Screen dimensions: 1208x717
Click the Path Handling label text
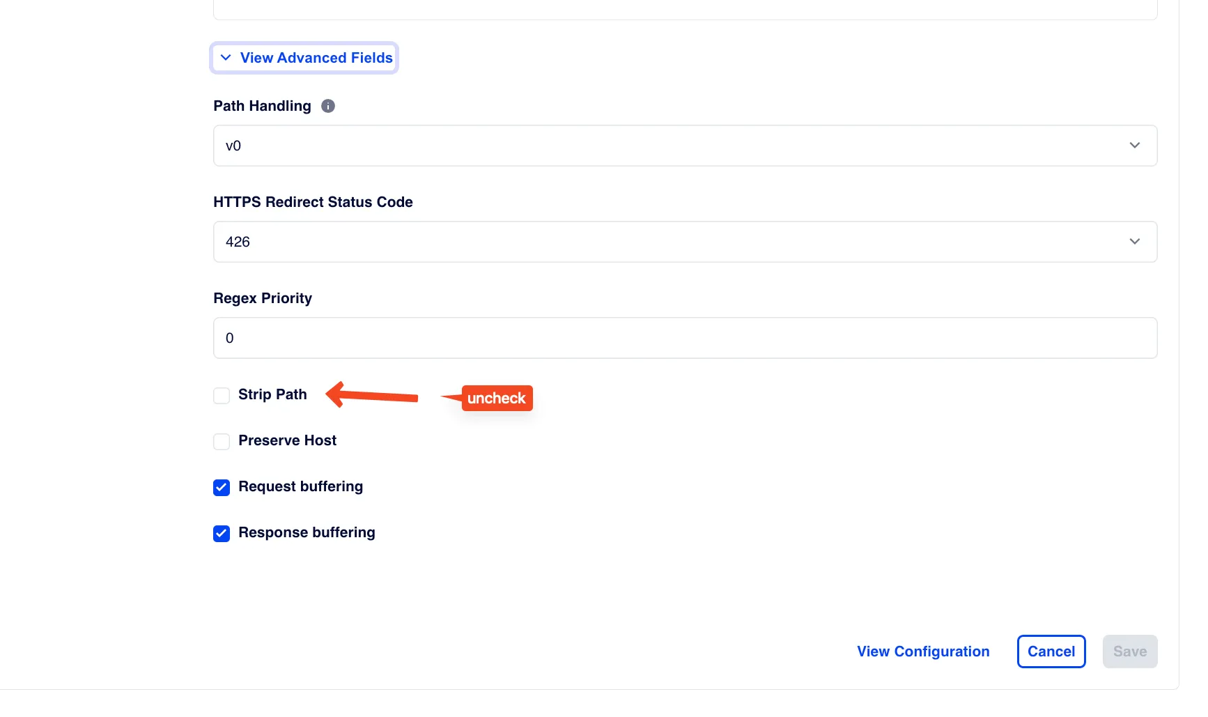point(262,106)
